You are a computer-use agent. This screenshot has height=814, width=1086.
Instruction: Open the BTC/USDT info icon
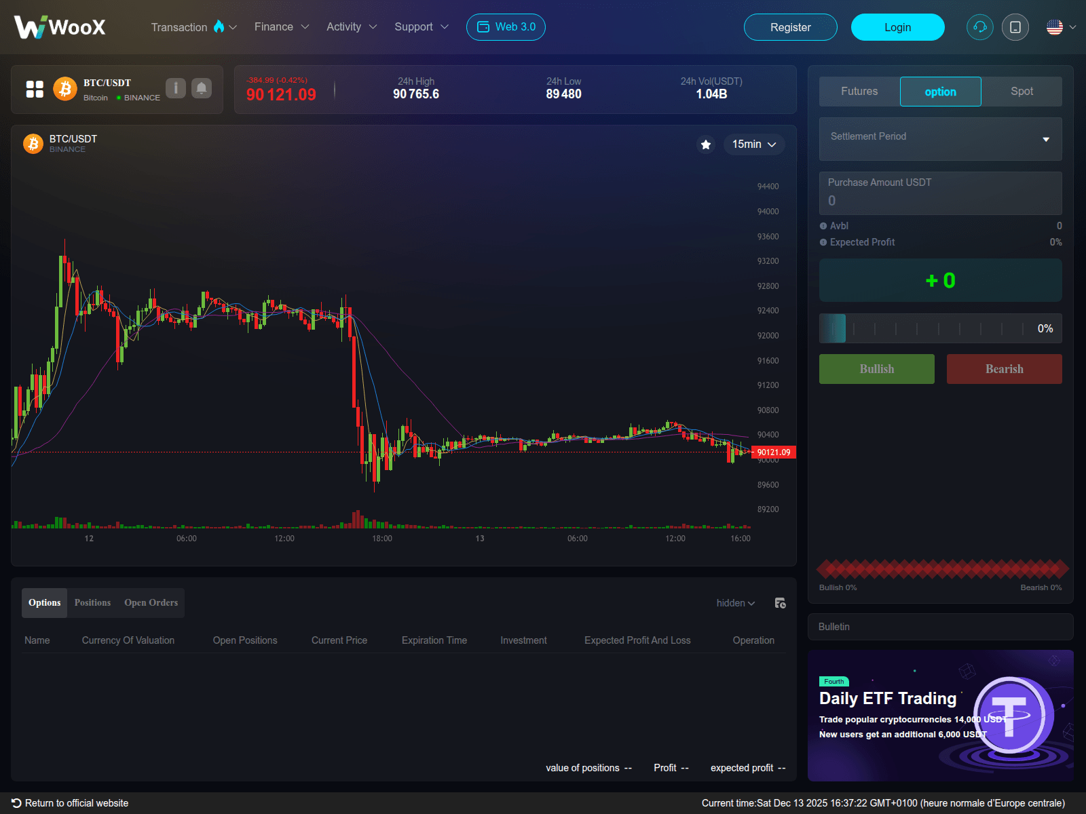[176, 88]
